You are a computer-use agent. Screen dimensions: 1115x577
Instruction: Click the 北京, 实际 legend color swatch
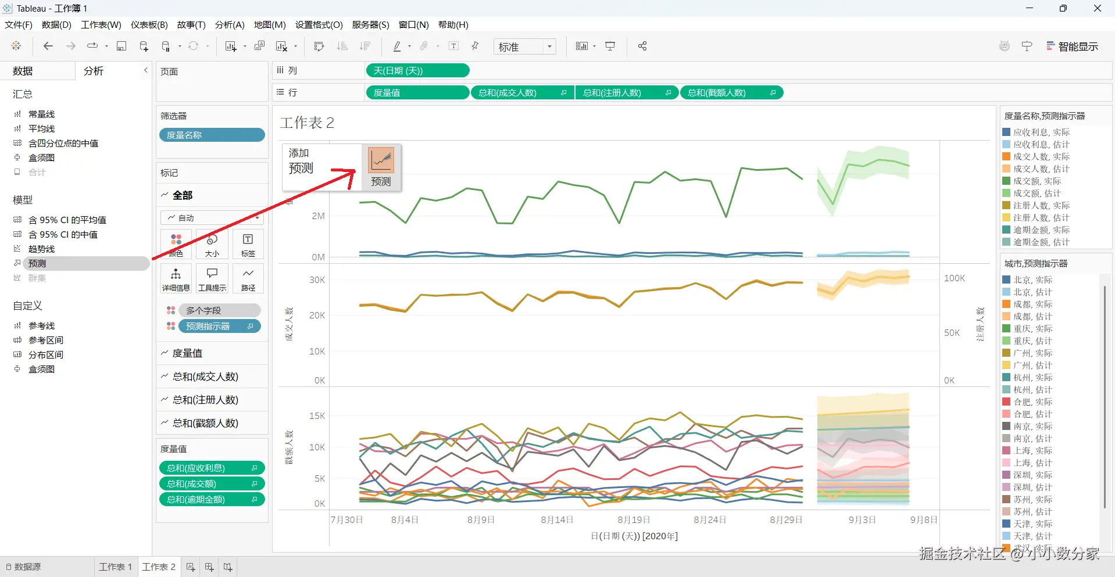[1006, 279]
